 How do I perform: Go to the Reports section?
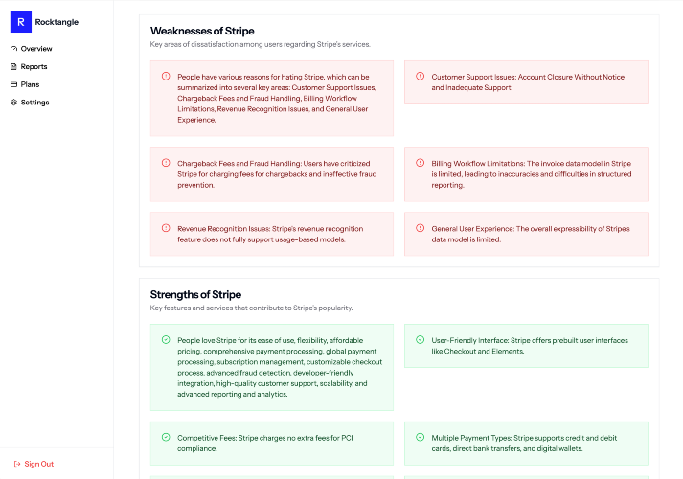point(29,67)
